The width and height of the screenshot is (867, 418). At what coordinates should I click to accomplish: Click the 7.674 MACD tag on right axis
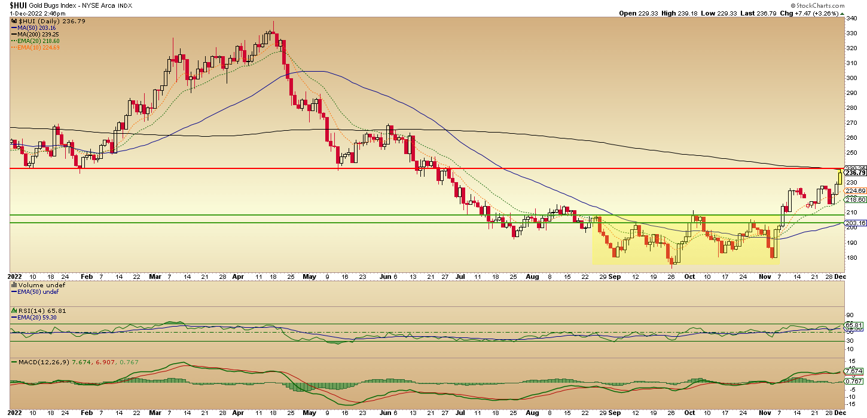[854, 371]
